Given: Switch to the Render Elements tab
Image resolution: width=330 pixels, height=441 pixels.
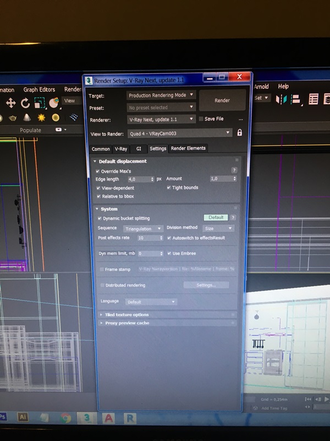Looking at the screenshot, I should pos(188,148).
